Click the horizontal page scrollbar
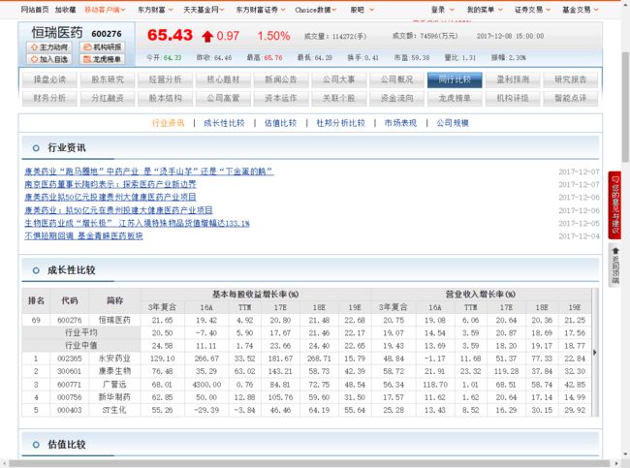This screenshot has width=630, height=468. [309, 463]
